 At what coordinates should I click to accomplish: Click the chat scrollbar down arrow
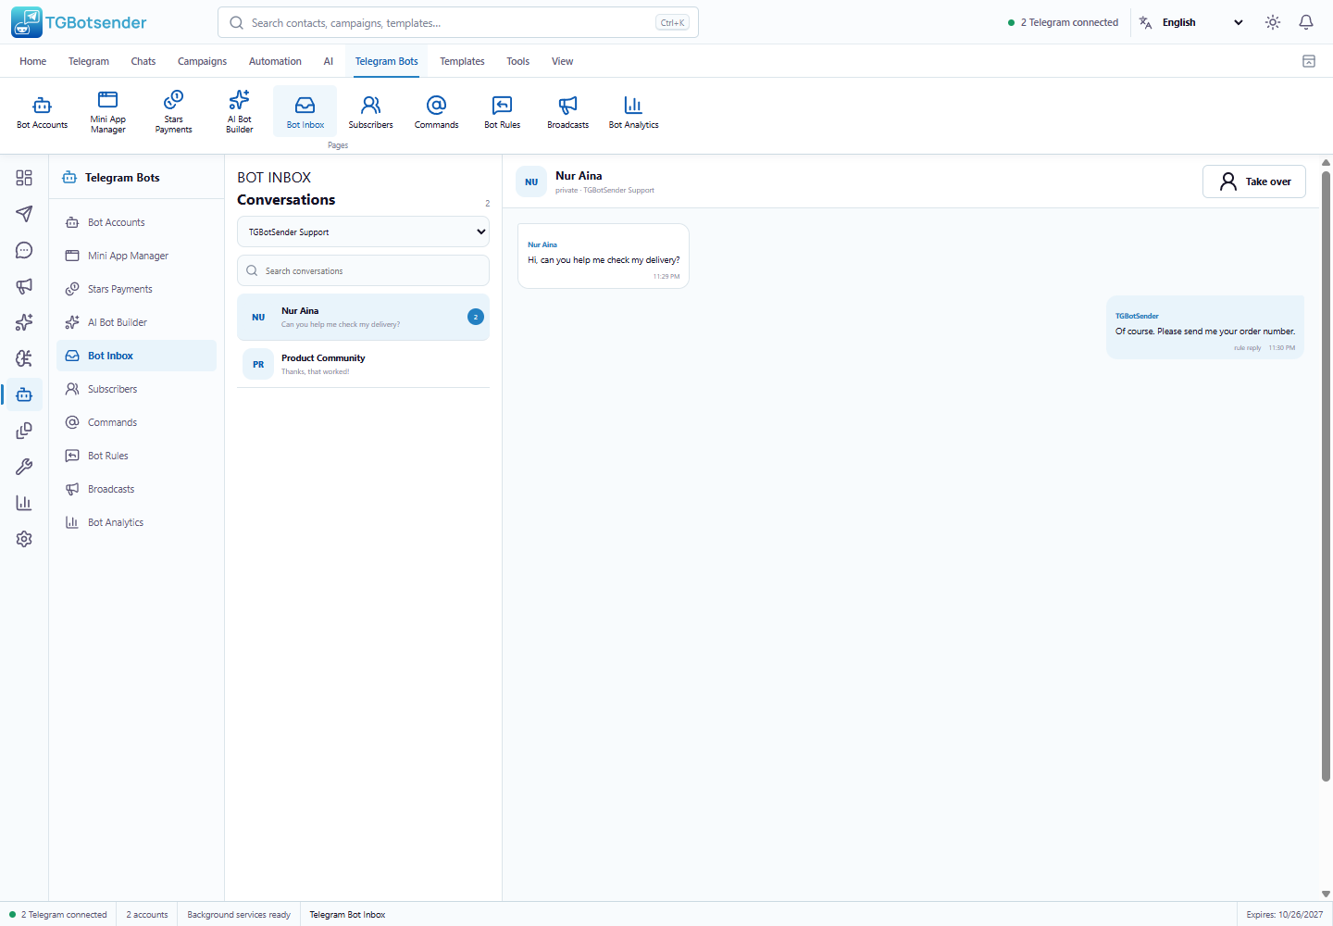click(x=1326, y=894)
